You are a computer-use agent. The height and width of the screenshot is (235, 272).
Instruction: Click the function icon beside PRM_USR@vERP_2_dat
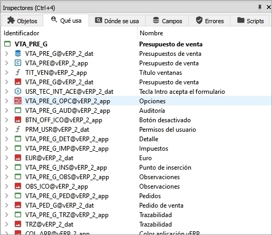click(x=18, y=129)
